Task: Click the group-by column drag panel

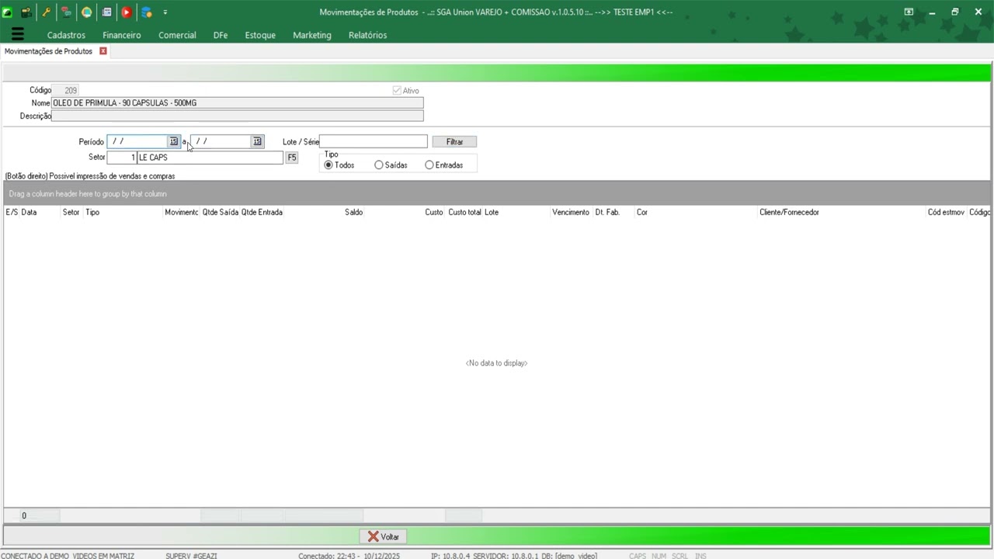Action: pos(497,193)
